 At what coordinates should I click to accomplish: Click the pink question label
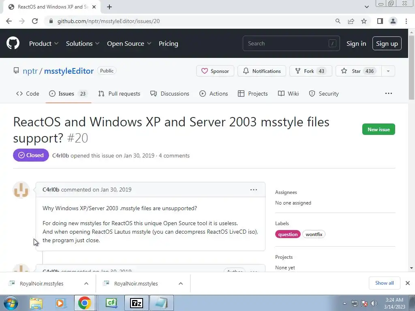[288, 234]
